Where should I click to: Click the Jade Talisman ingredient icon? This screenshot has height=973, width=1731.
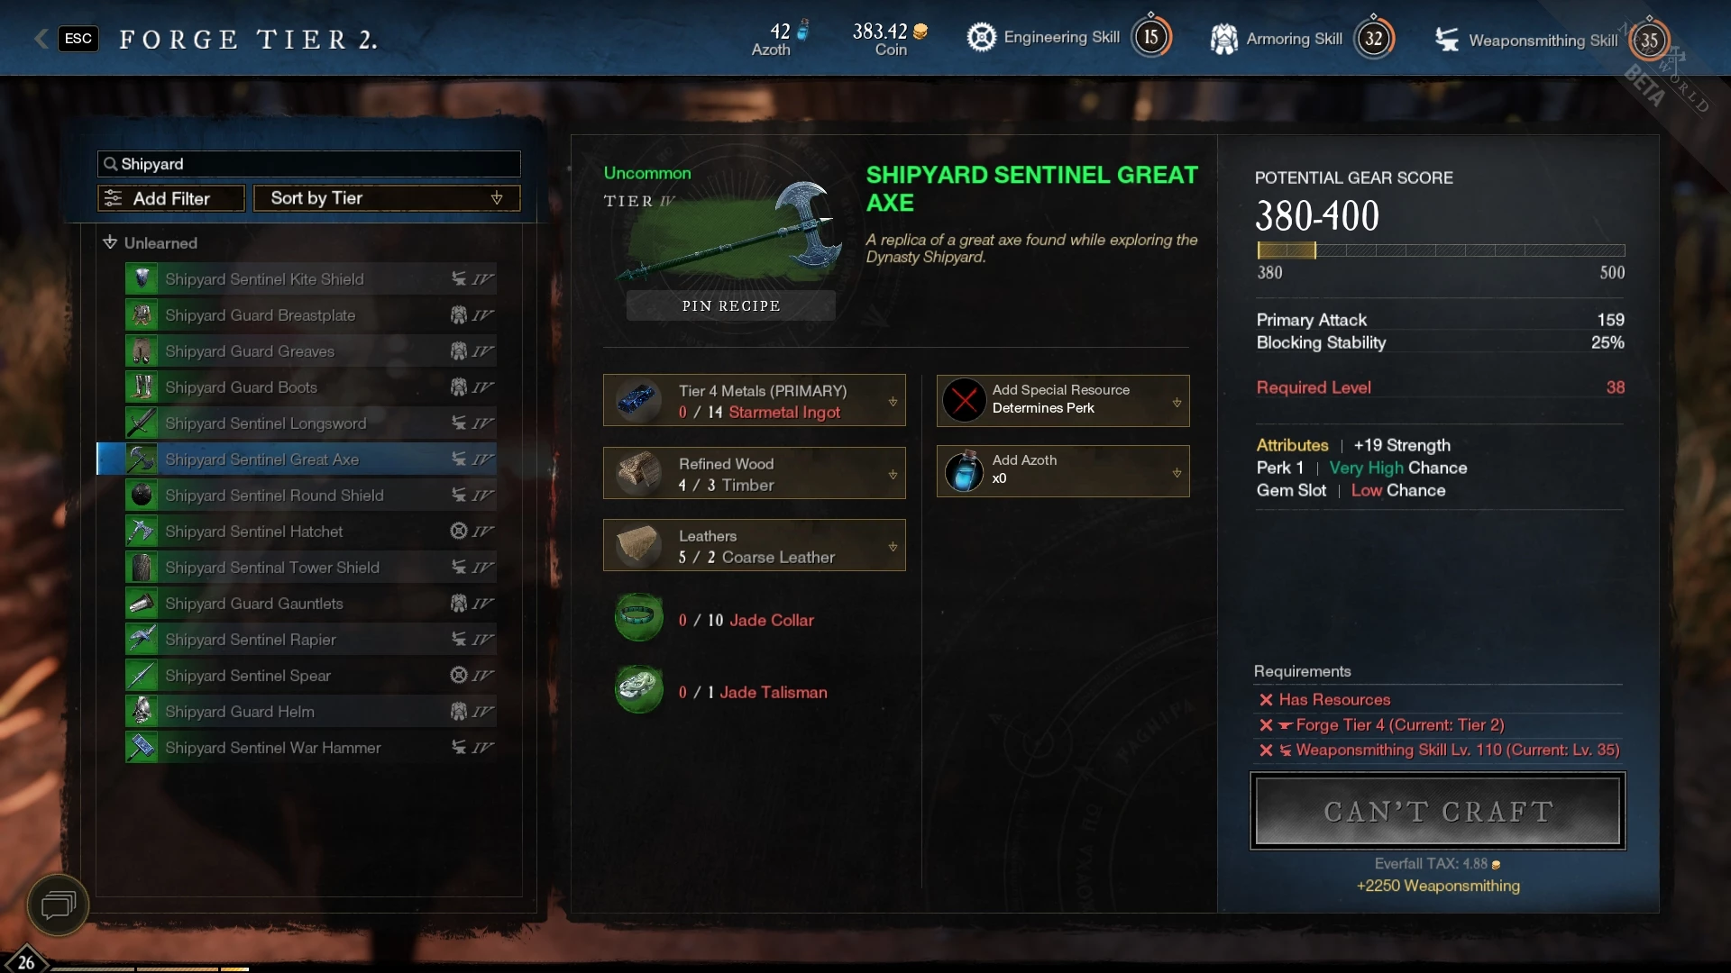639,690
